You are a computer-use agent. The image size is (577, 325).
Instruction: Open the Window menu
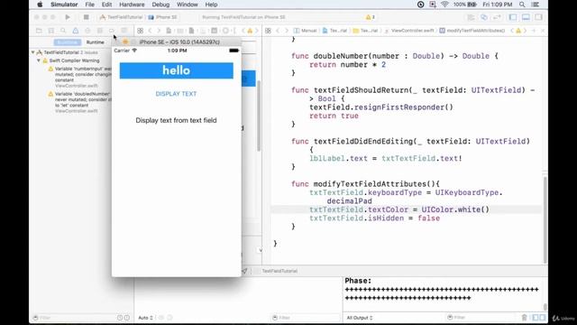[x=188, y=5]
